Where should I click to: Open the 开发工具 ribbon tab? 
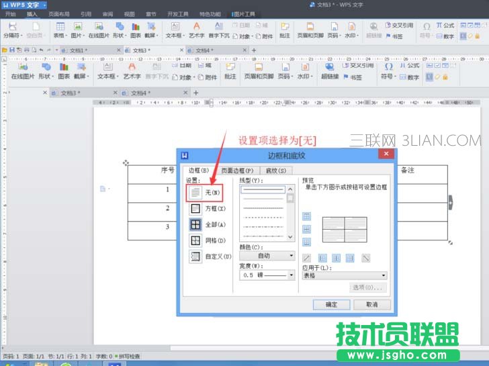coord(178,14)
